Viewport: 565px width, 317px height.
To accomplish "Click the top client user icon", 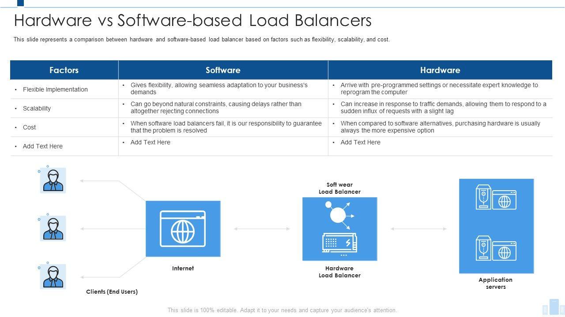I will pos(53,181).
